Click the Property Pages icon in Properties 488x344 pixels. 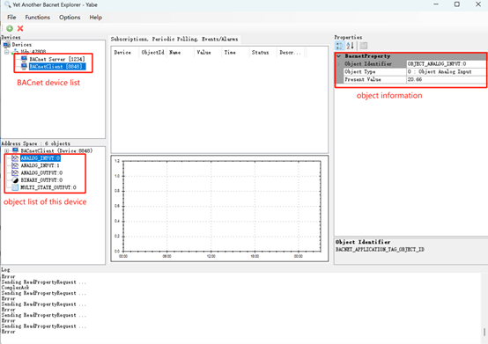pyautogui.click(x=363, y=46)
